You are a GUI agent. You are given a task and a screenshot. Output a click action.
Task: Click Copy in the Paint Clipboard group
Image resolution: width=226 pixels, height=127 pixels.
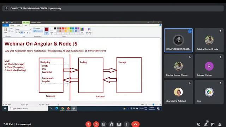click(11, 31)
